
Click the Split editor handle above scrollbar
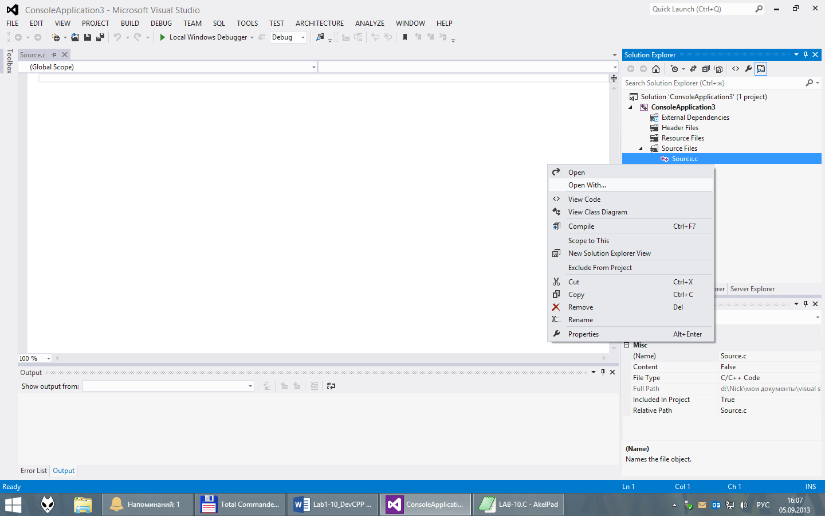click(x=614, y=78)
